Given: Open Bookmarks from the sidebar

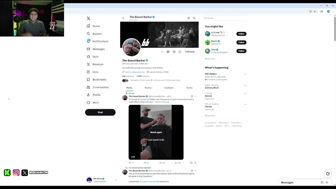Looking at the screenshot, I should click(96, 80).
